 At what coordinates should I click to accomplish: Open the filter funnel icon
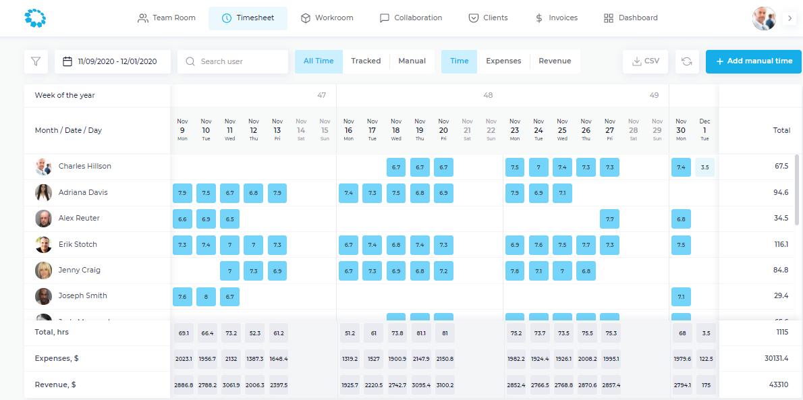click(x=36, y=61)
